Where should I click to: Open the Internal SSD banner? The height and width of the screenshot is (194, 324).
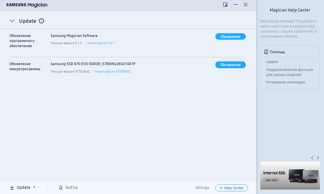pos(290,176)
